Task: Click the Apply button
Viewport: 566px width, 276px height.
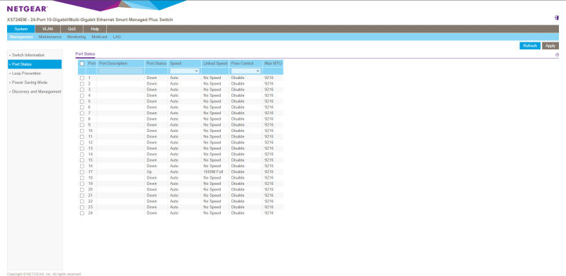Action: pos(550,46)
